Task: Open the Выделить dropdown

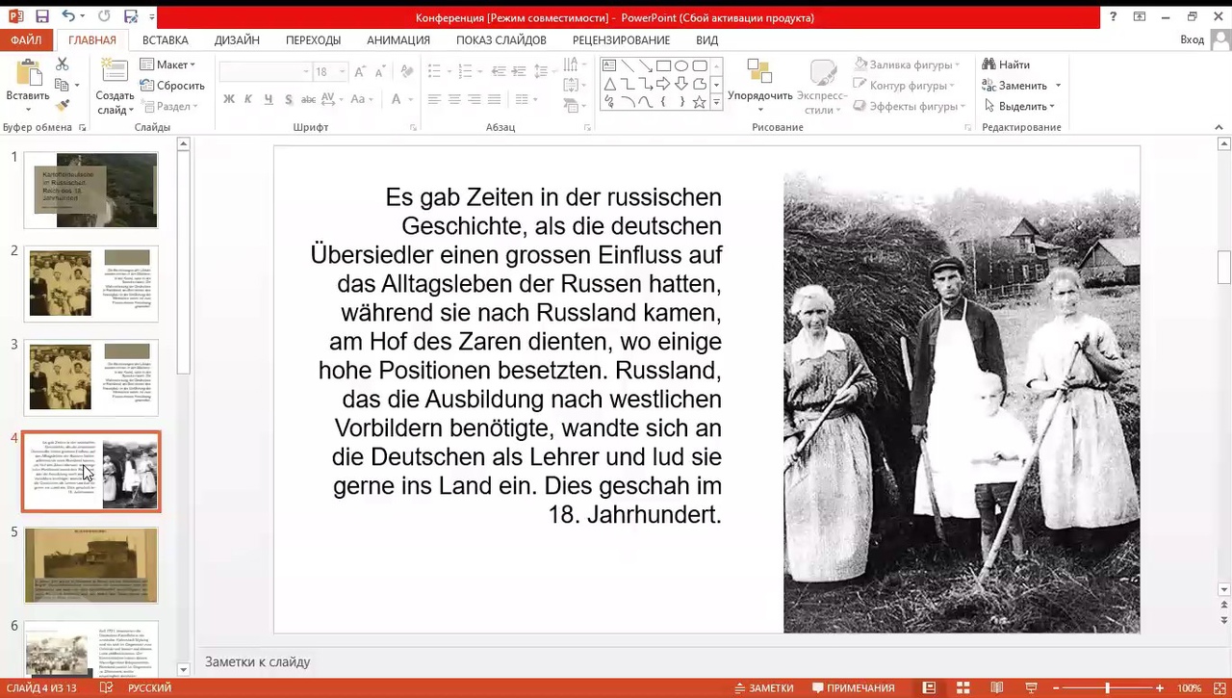Action: [1019, 106]
